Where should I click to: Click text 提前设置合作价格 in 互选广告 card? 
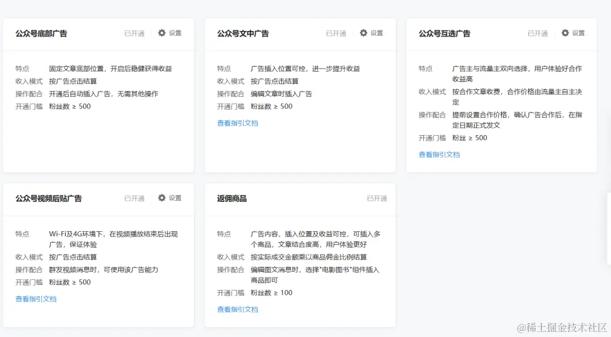click(480, 115)
